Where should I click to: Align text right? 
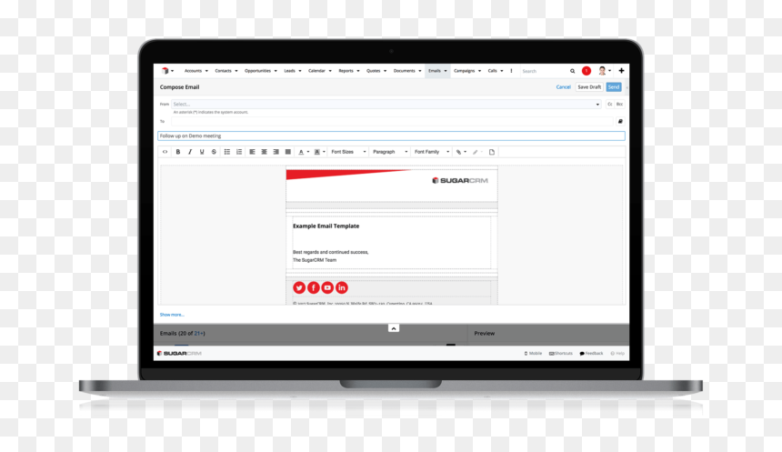[276, 152]
